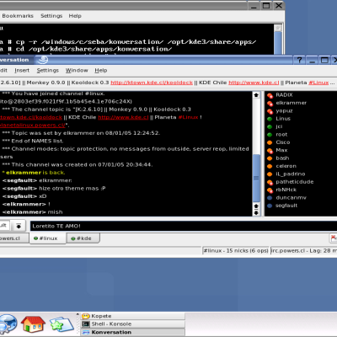Click the yopuz nick status icon

[x=270, y=111]
